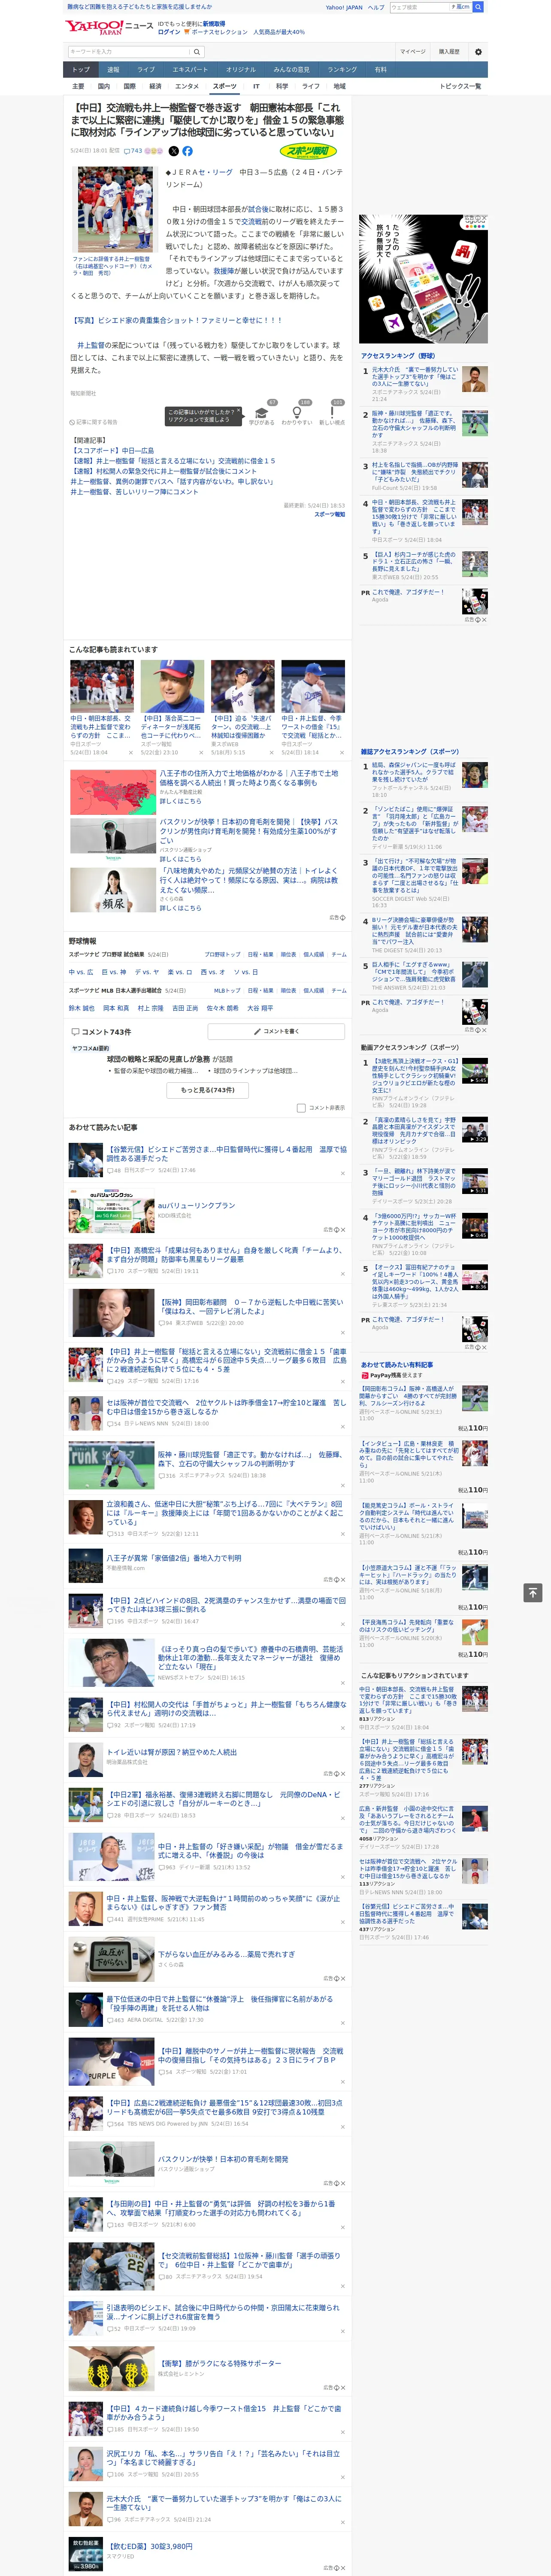Open 記事に関する報告 report link
This screenshot has width=551, height=2576.
94,422
